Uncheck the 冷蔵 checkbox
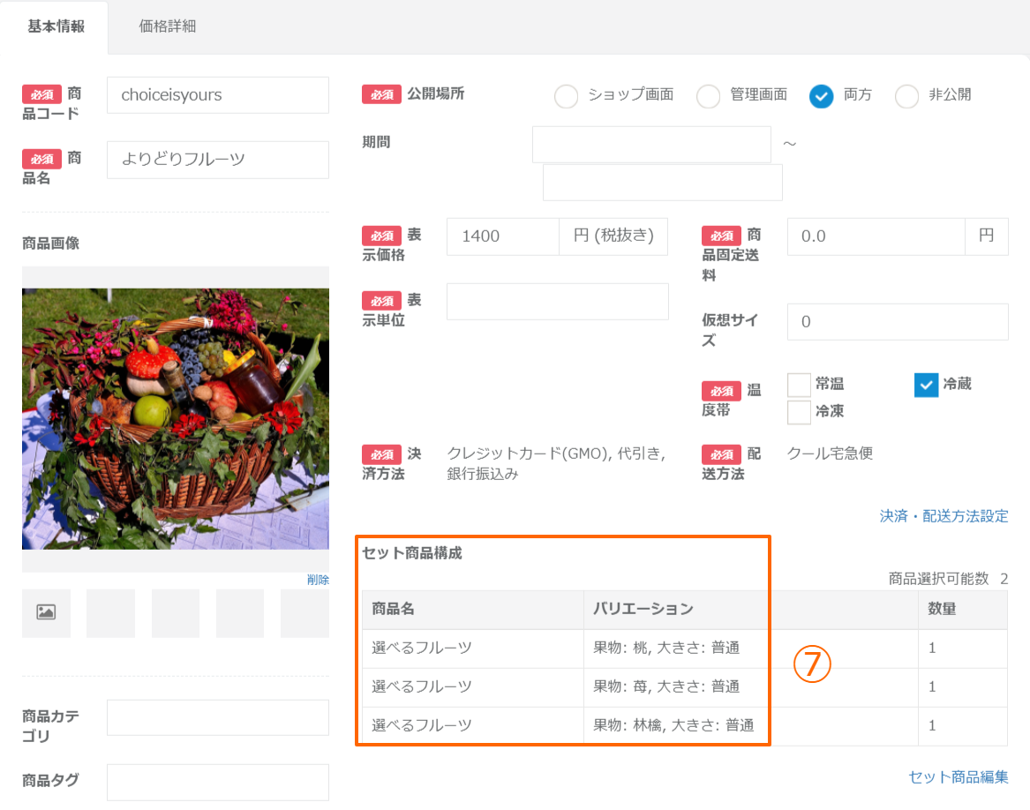The image size is (1030, 810). (926, 385)
